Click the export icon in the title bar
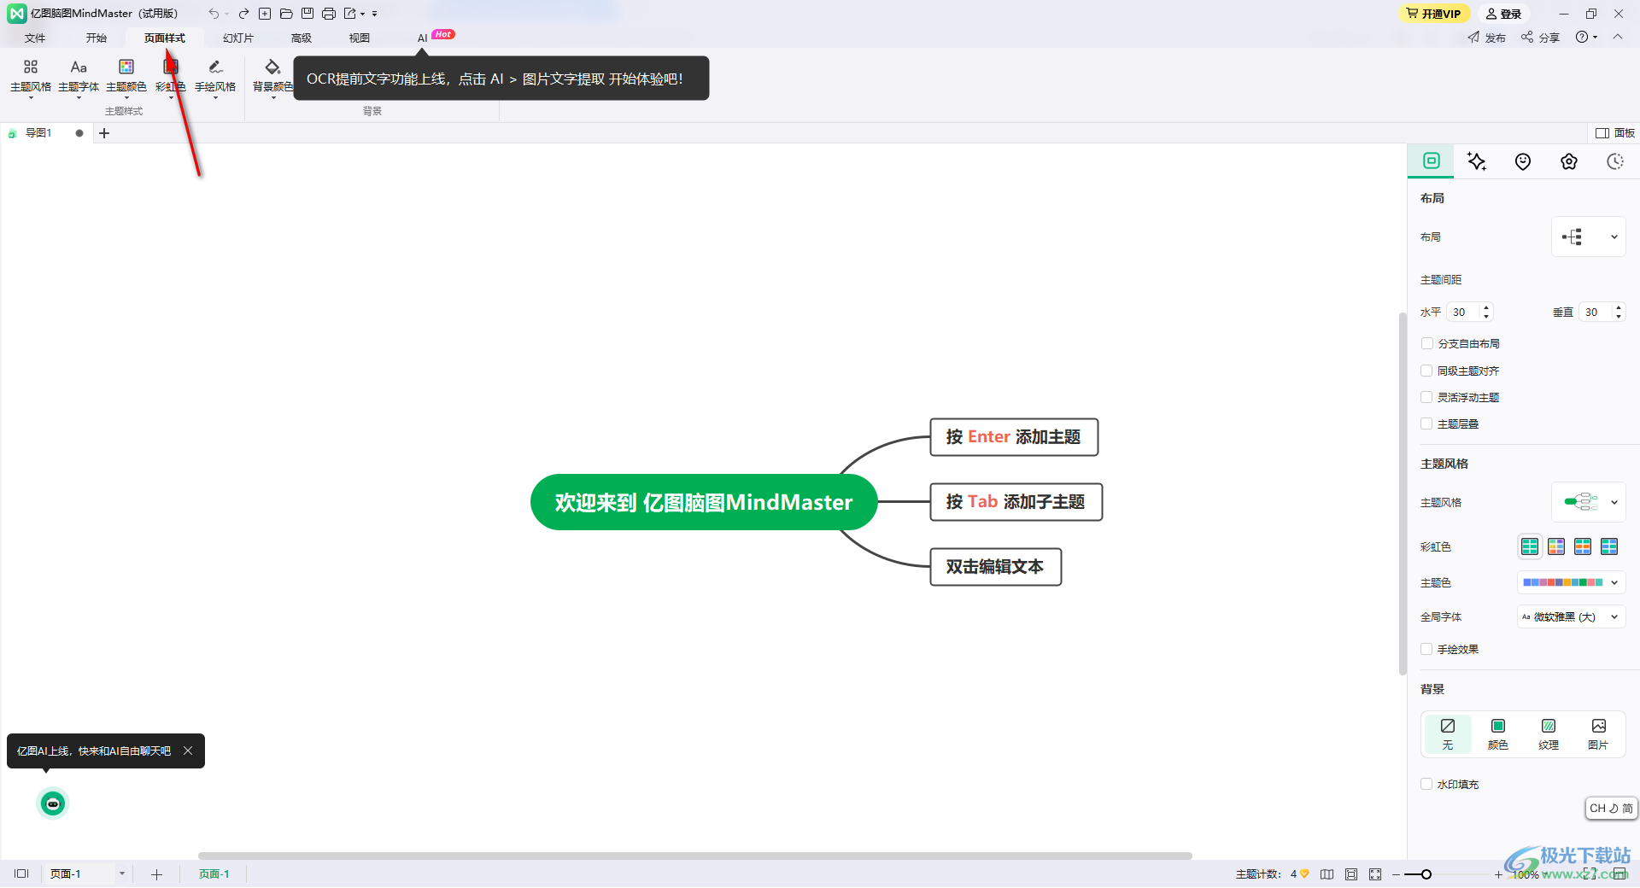1640x888 pixels. point(350,14)
